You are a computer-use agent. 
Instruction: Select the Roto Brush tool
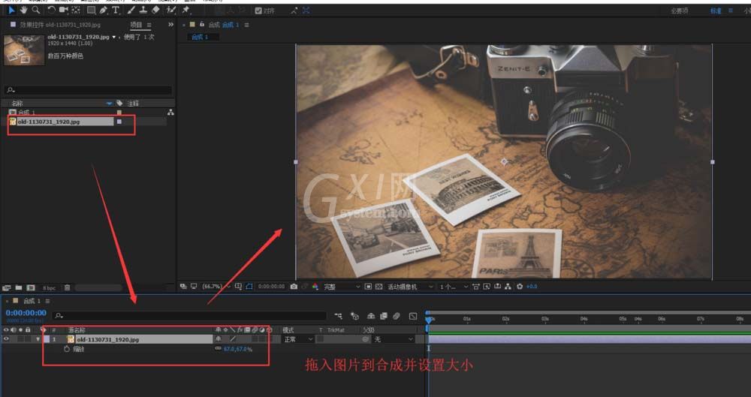171,10
